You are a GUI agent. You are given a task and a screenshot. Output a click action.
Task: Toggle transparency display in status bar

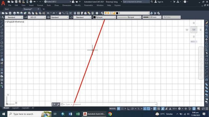[159, 109]
